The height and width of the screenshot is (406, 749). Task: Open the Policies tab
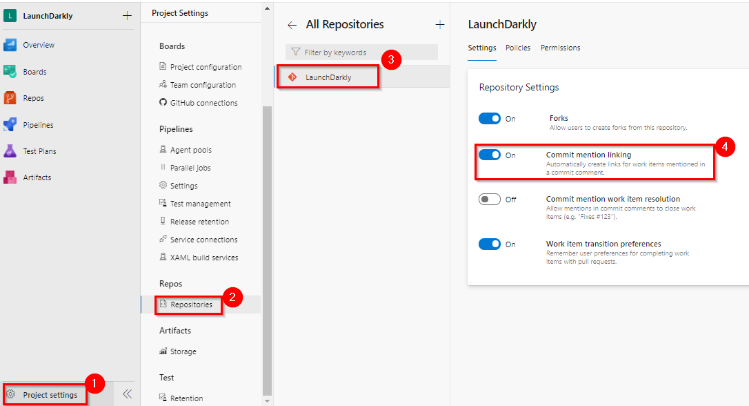pyautogui.click(x=518, y=48)
